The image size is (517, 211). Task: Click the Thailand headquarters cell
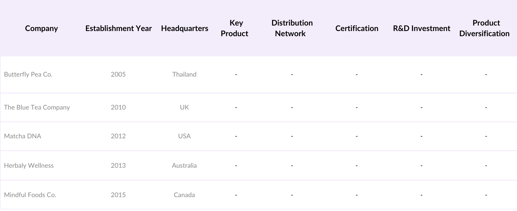184,74
